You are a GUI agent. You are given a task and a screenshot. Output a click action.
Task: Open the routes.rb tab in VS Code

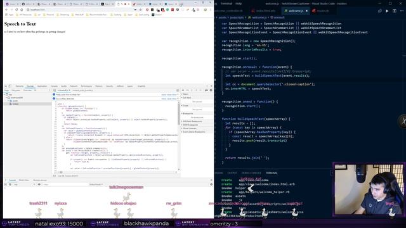[320, 11]
